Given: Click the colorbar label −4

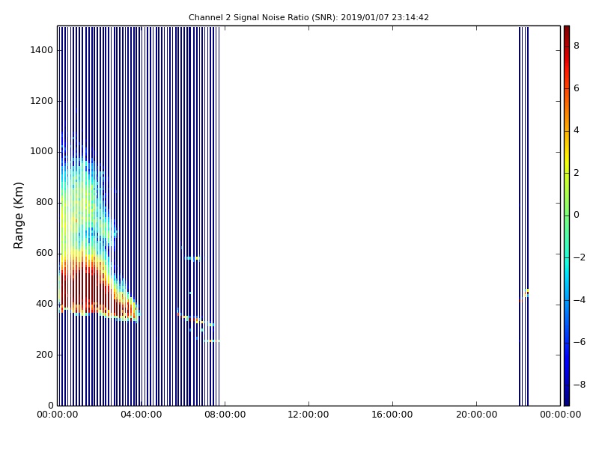Looking at the screenshot, I should coord(580,300).
